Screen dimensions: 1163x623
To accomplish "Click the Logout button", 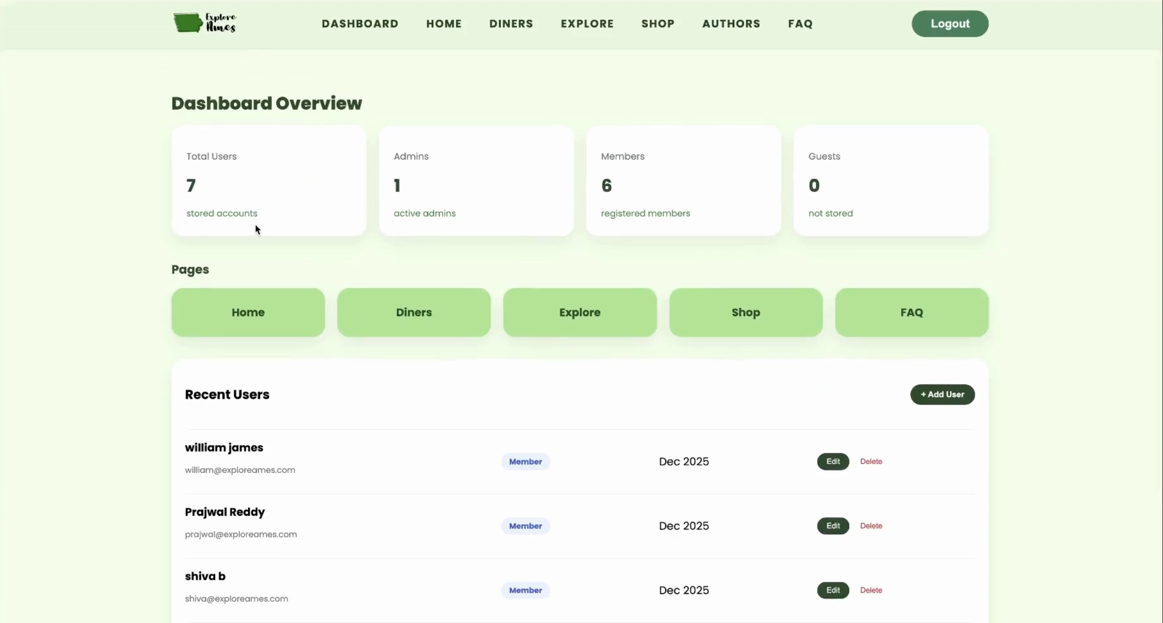I will tap(949, 24).
